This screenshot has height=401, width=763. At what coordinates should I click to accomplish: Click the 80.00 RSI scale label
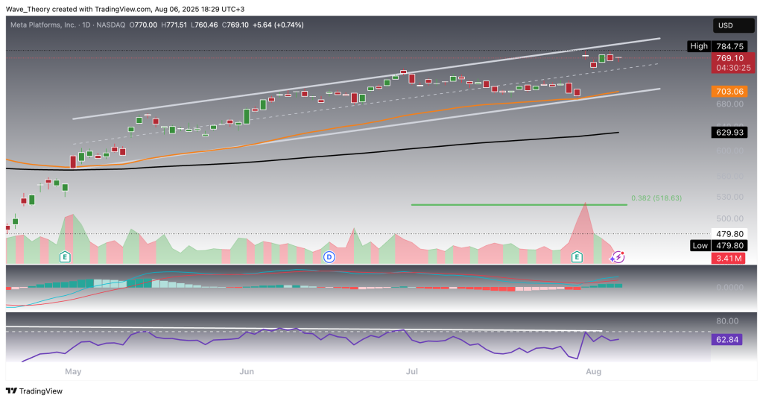(727, 321)
